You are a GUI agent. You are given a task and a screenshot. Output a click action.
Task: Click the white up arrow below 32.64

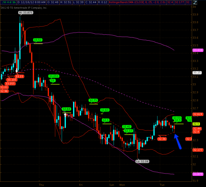click(66, 115)
